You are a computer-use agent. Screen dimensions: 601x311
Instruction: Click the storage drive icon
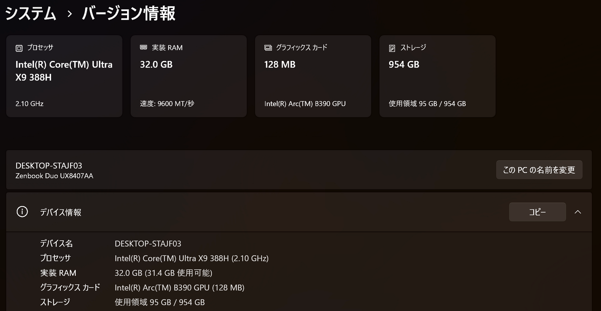392,48
